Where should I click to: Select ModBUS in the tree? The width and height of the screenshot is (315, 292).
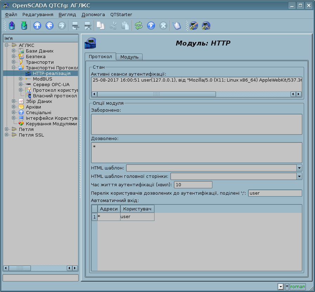tap(42, 79)
